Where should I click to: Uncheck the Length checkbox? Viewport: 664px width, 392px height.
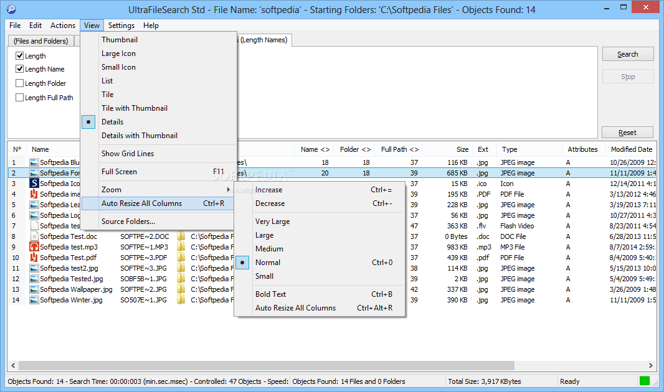click(x=19, y=56)
